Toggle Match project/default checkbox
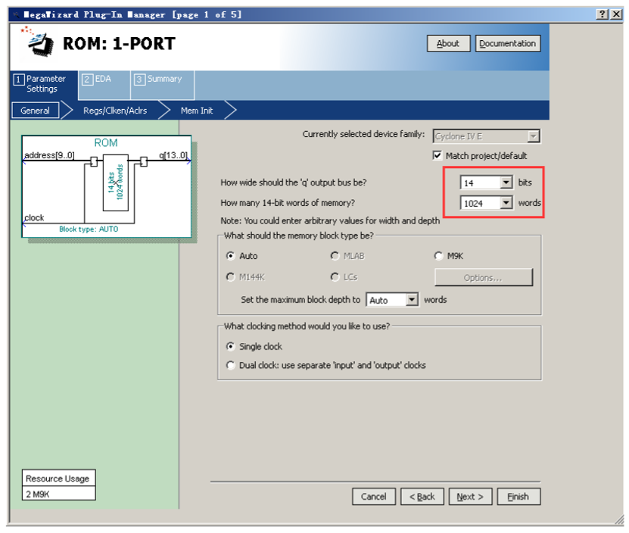The width and height of the screenshot is (629, 533). point(437,155)
